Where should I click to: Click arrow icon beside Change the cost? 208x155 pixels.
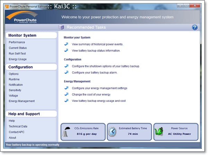tap(66, 94)
